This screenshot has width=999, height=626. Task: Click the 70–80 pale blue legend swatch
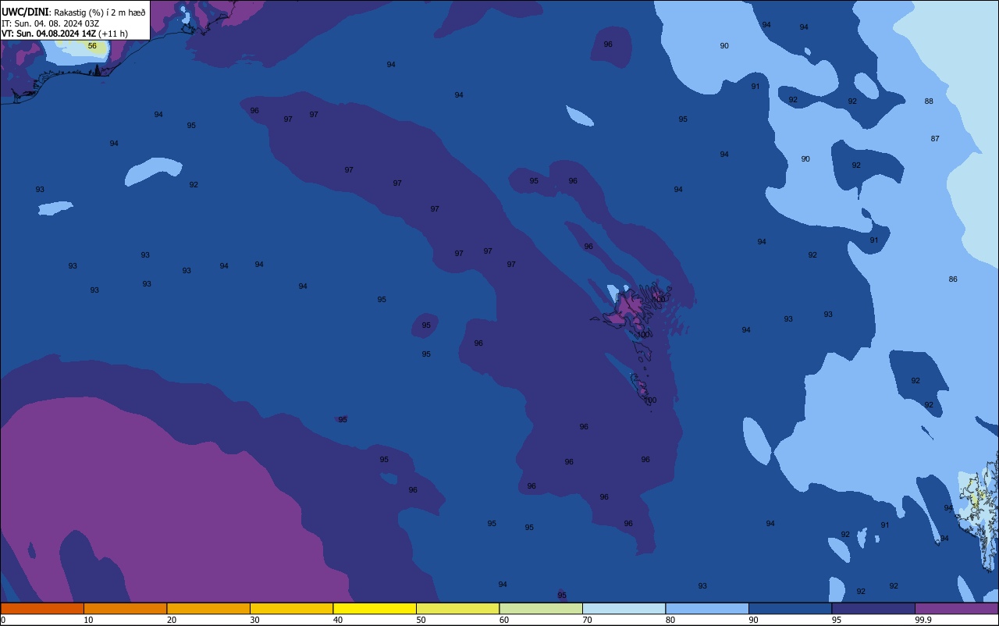pyautogui.click(x=624, y=608)
